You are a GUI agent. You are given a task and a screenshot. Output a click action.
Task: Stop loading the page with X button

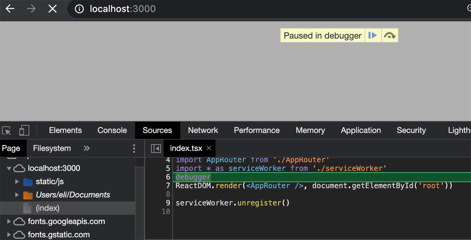52,9
